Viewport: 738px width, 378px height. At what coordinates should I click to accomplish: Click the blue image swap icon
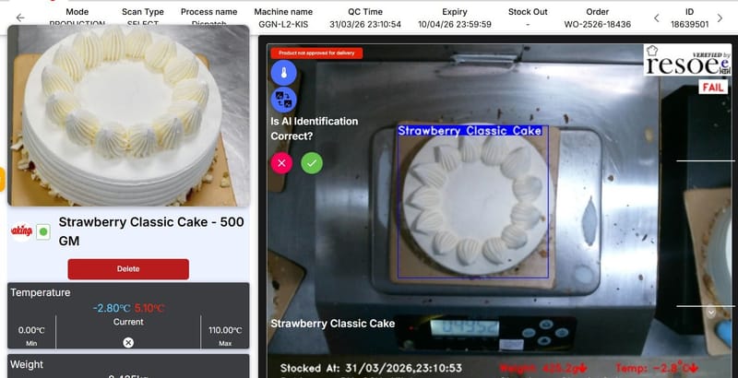(284, 100)
